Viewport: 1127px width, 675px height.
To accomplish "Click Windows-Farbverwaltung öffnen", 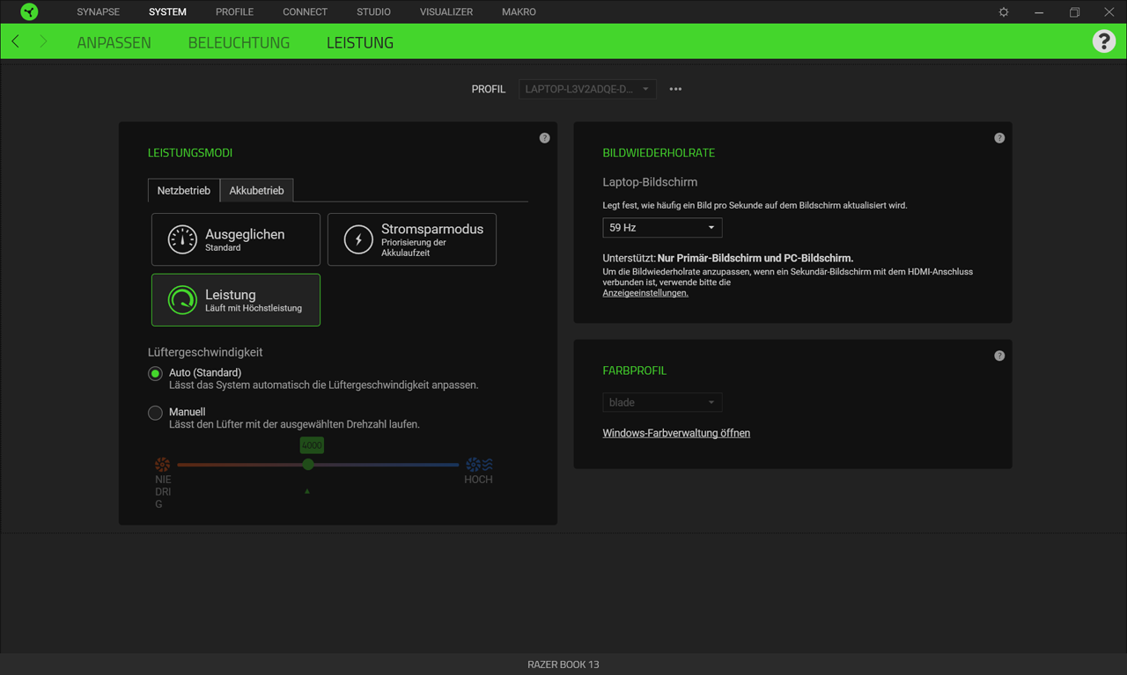I will pos(676,432).
